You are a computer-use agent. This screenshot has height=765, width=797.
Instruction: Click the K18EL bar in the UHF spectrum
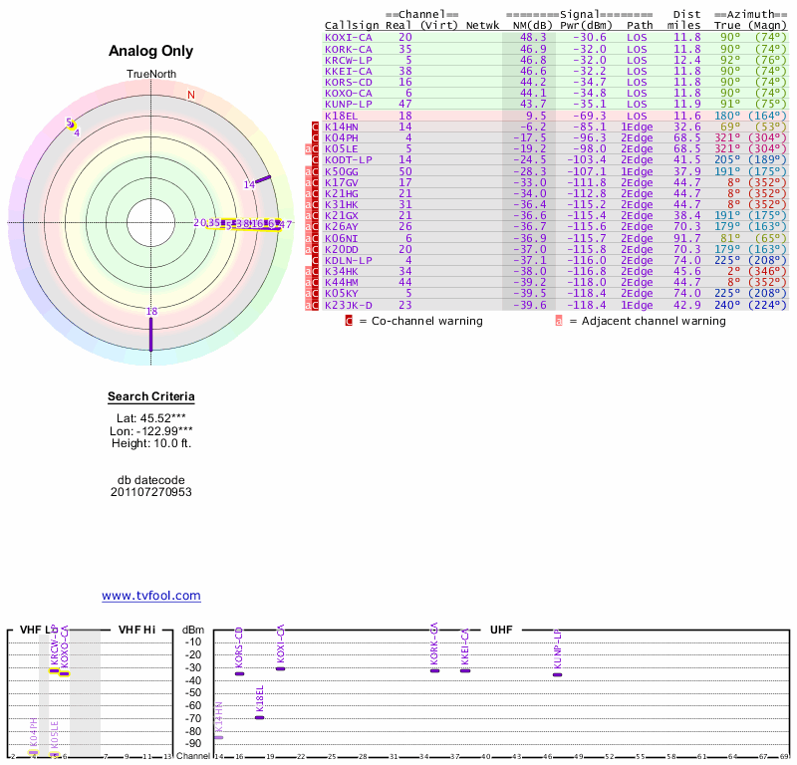coord(260,717)
